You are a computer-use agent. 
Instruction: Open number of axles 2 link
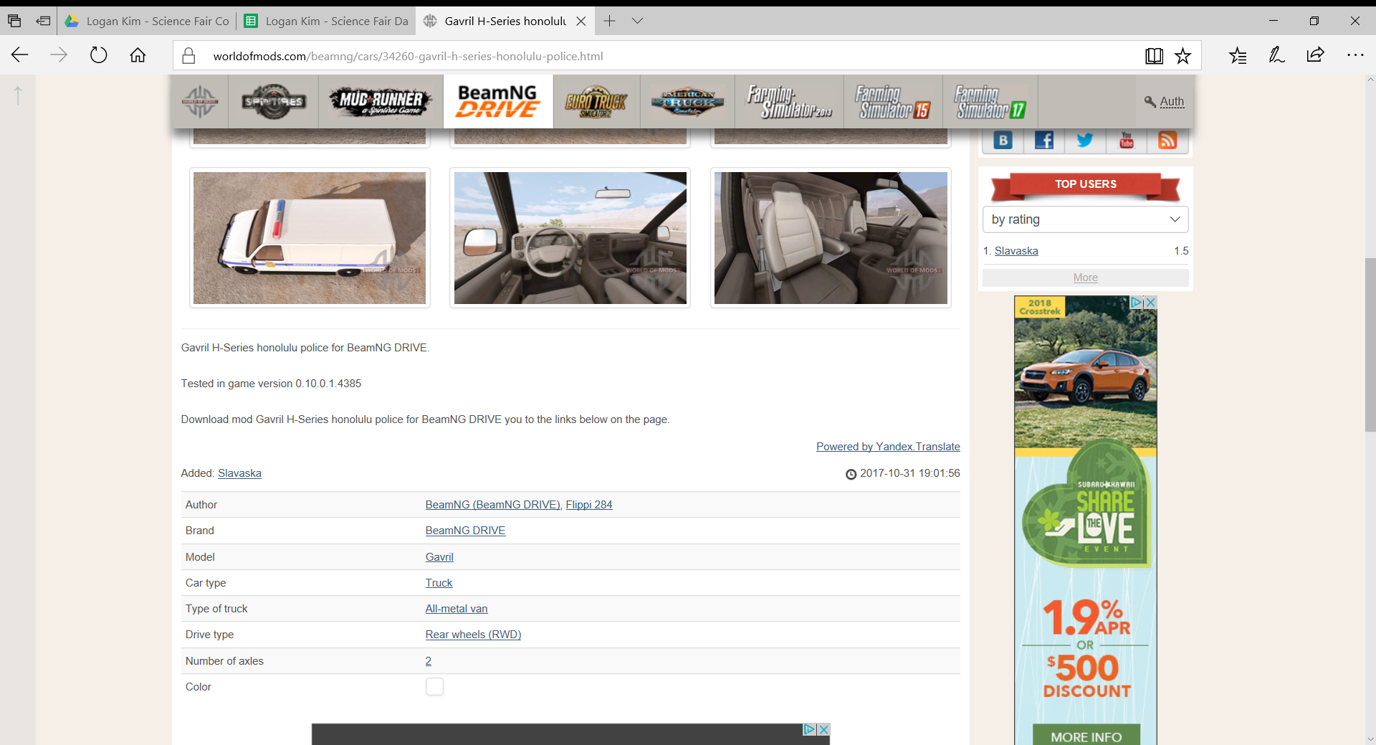429,661
